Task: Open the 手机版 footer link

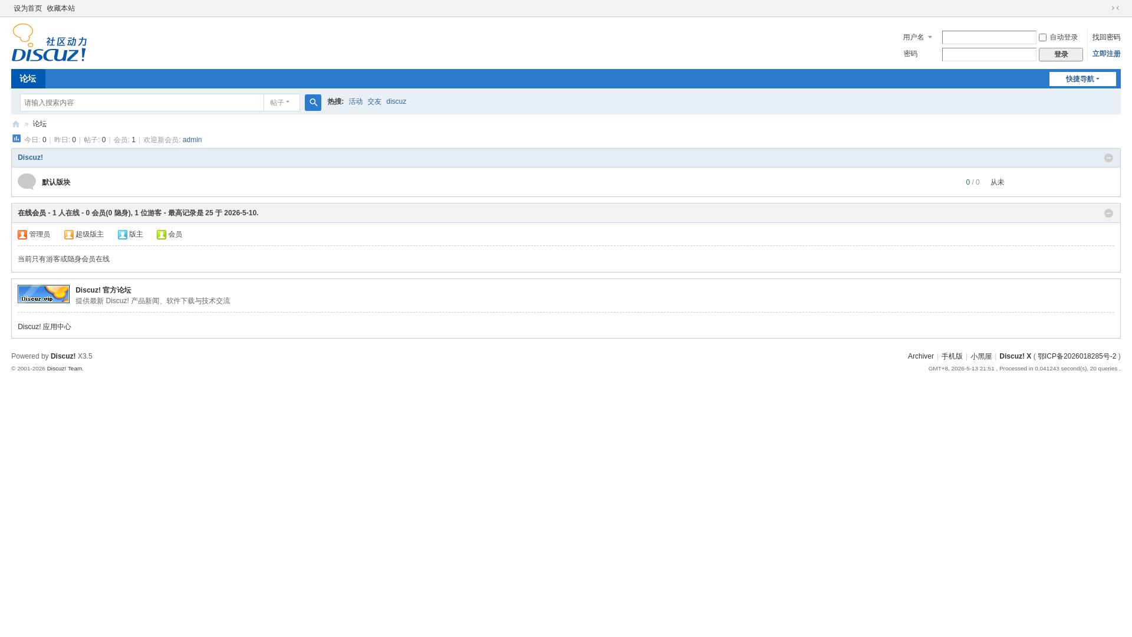Action: click(952, 356)
